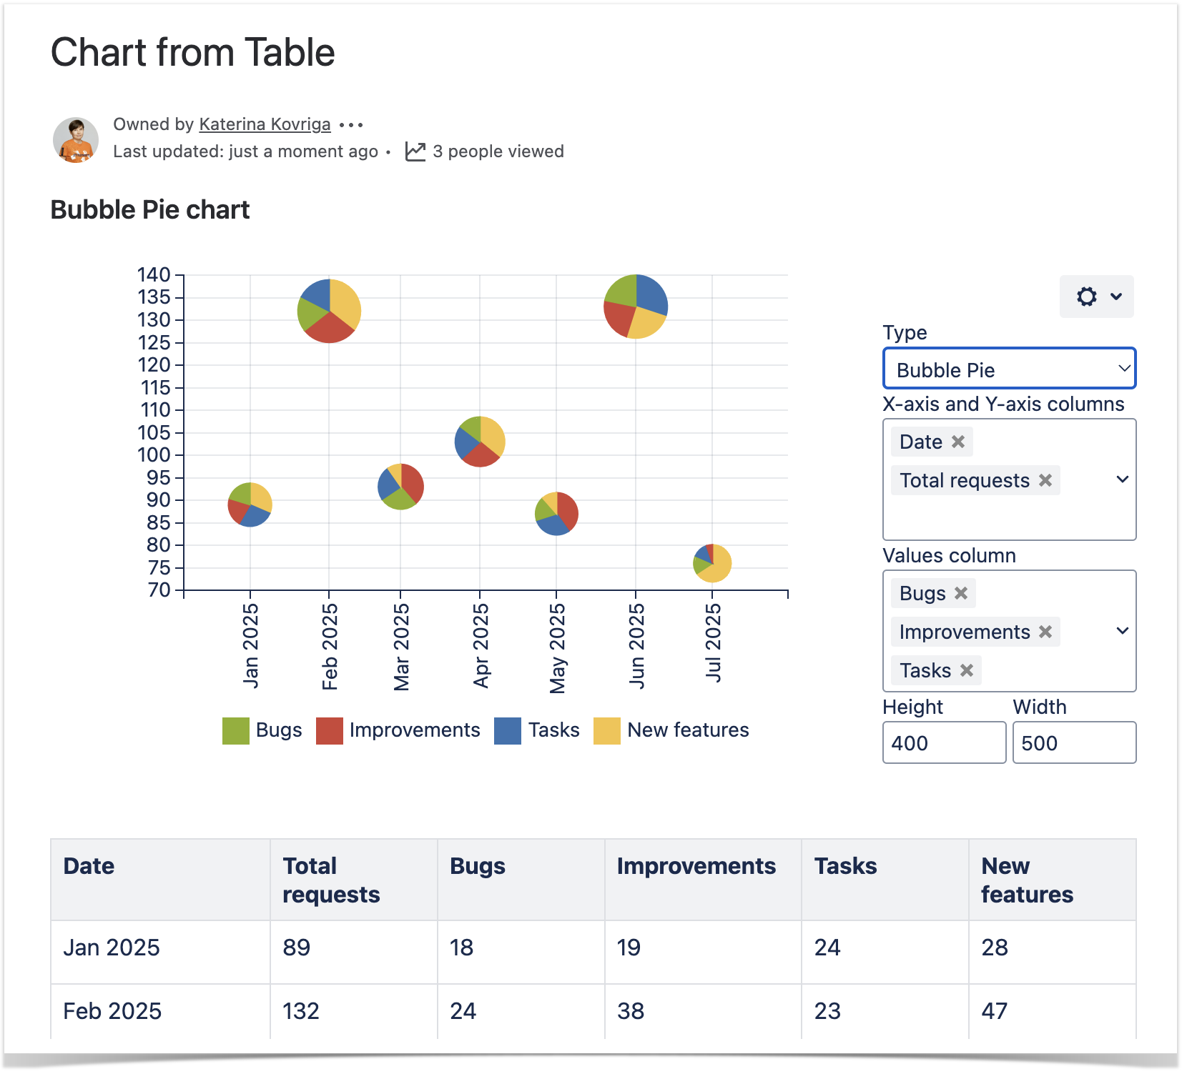Expand the X-axis and Y-axis columns dropdown

(1122, 479)
